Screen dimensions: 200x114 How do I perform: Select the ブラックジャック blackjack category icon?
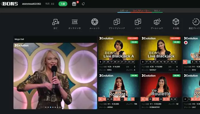point(117,22)
